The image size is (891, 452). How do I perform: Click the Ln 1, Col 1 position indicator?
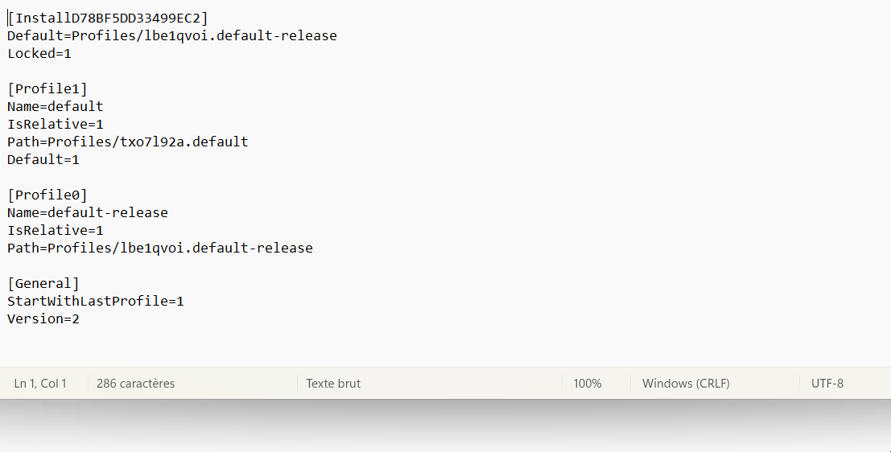(40, 384)
